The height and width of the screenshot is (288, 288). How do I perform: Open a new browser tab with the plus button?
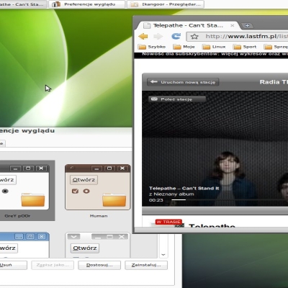click(x=247, y=25)
